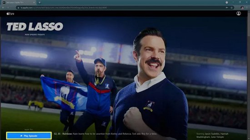The image size is (250, 140).
Task: Open the Chrome profile avatar
Action: click(x=242, y=7)
